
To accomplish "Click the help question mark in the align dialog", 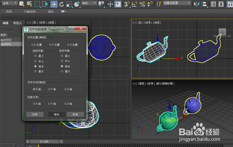I will (x=72, y=28).
